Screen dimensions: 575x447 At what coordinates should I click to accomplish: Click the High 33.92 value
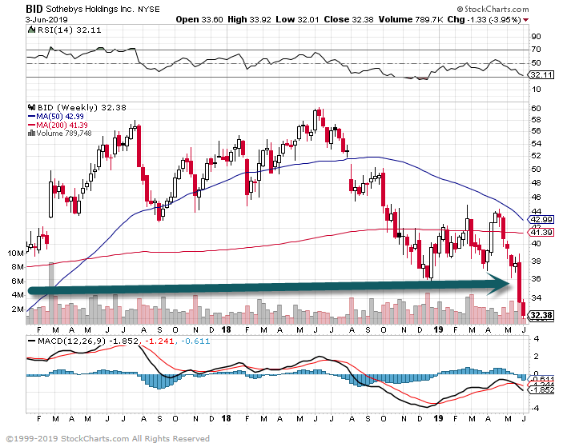point(249,19)
